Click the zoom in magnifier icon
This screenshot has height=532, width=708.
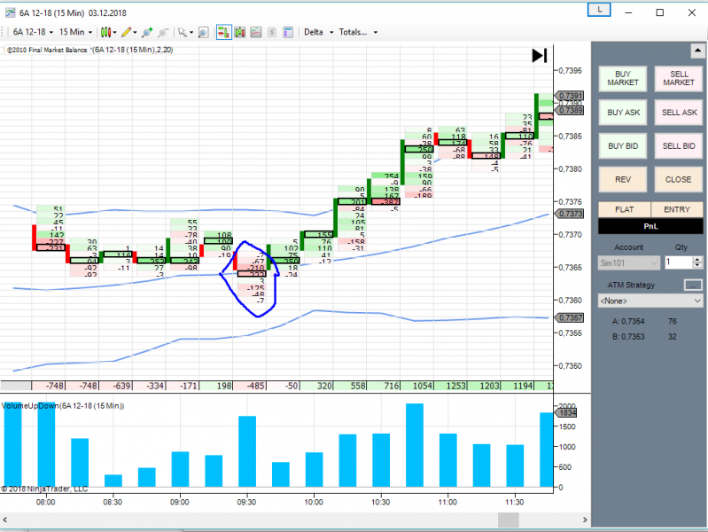pyautogui.click(x=147, y=32)
